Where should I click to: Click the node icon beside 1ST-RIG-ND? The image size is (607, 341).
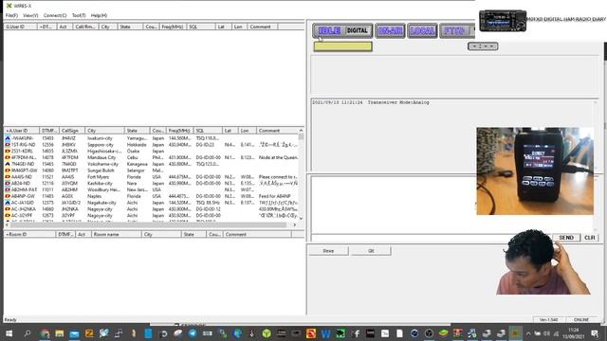tap(8, 145)
